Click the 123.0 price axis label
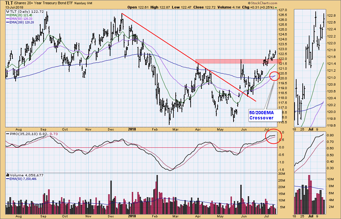Screen dimensions: 341x219 (x=283, y=49)
